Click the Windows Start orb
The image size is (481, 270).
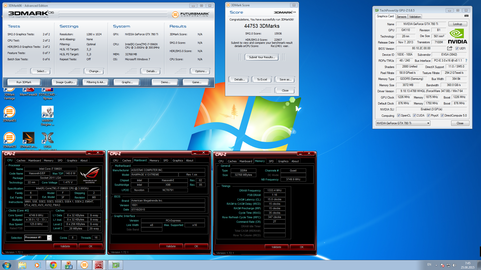(7, 265)
